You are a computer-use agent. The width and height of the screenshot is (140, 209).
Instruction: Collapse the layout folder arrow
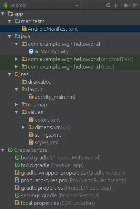pos(17,90)
